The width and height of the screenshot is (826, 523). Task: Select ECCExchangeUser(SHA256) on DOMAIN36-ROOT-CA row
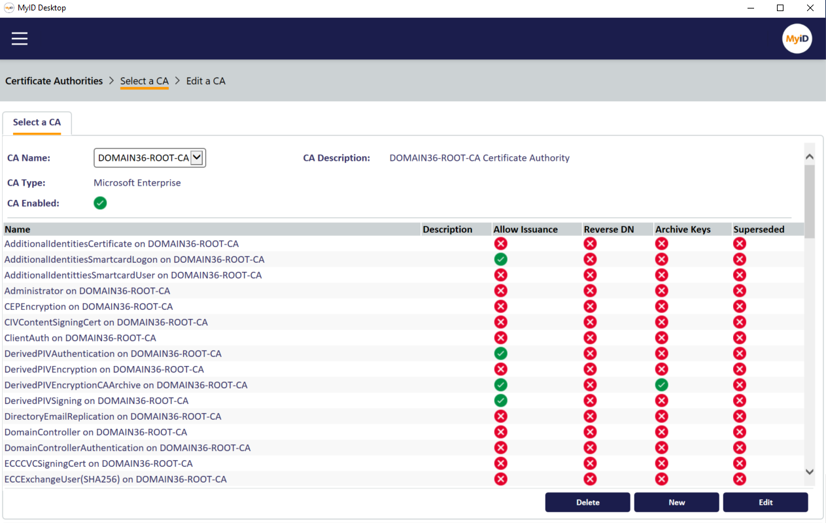tap(404, 479)
